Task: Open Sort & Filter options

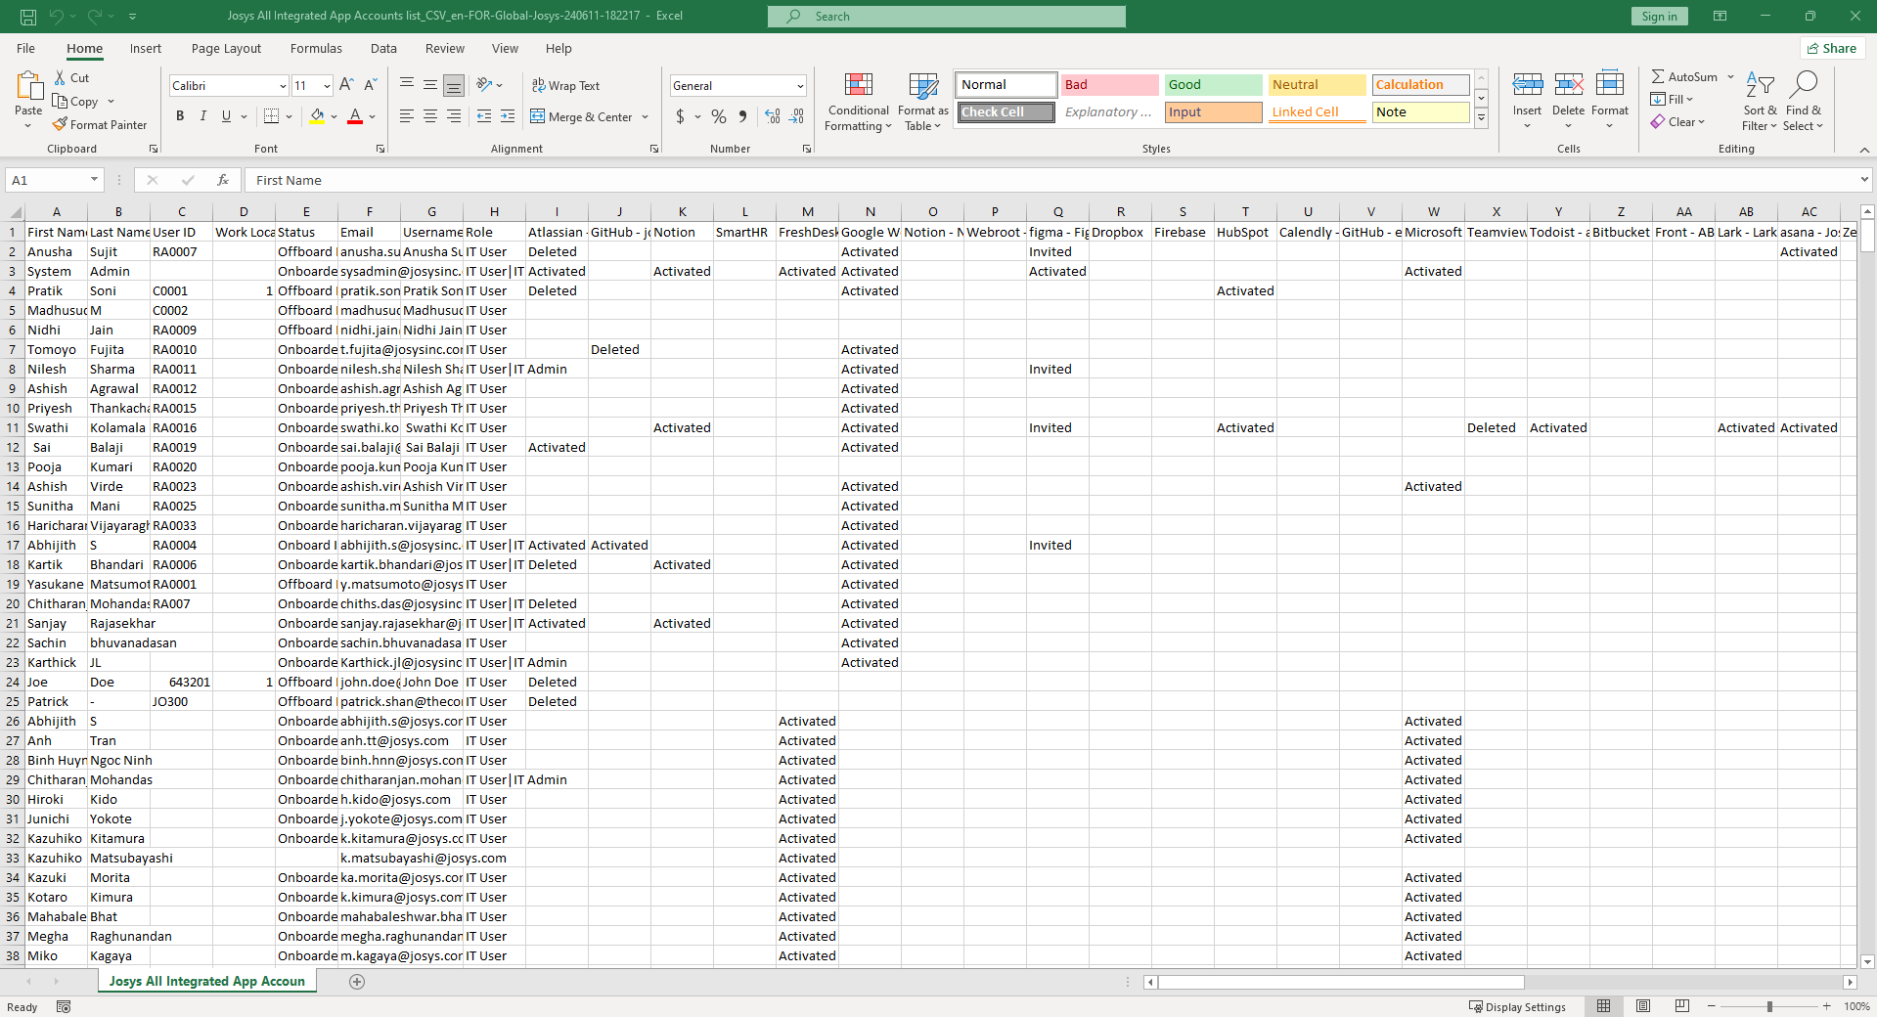Action: (1761, 102)
